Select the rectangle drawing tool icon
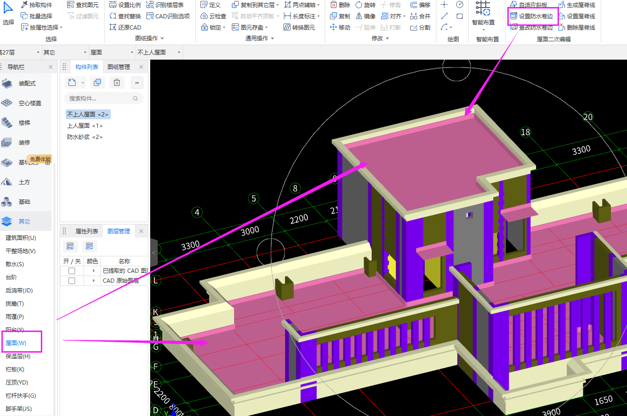The image size is (627, 416). 459,16
